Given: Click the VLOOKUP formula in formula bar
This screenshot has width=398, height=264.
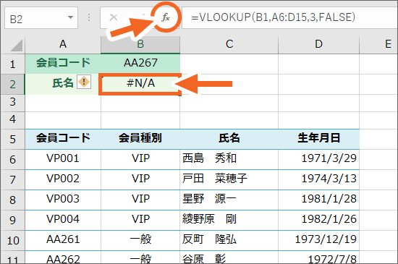Looking at the screenshot, I should (x=273, y=17).
